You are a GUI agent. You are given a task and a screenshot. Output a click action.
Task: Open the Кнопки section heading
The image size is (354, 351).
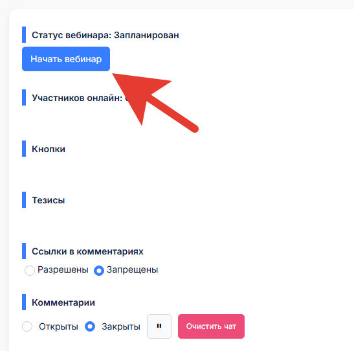pos(49,149)
